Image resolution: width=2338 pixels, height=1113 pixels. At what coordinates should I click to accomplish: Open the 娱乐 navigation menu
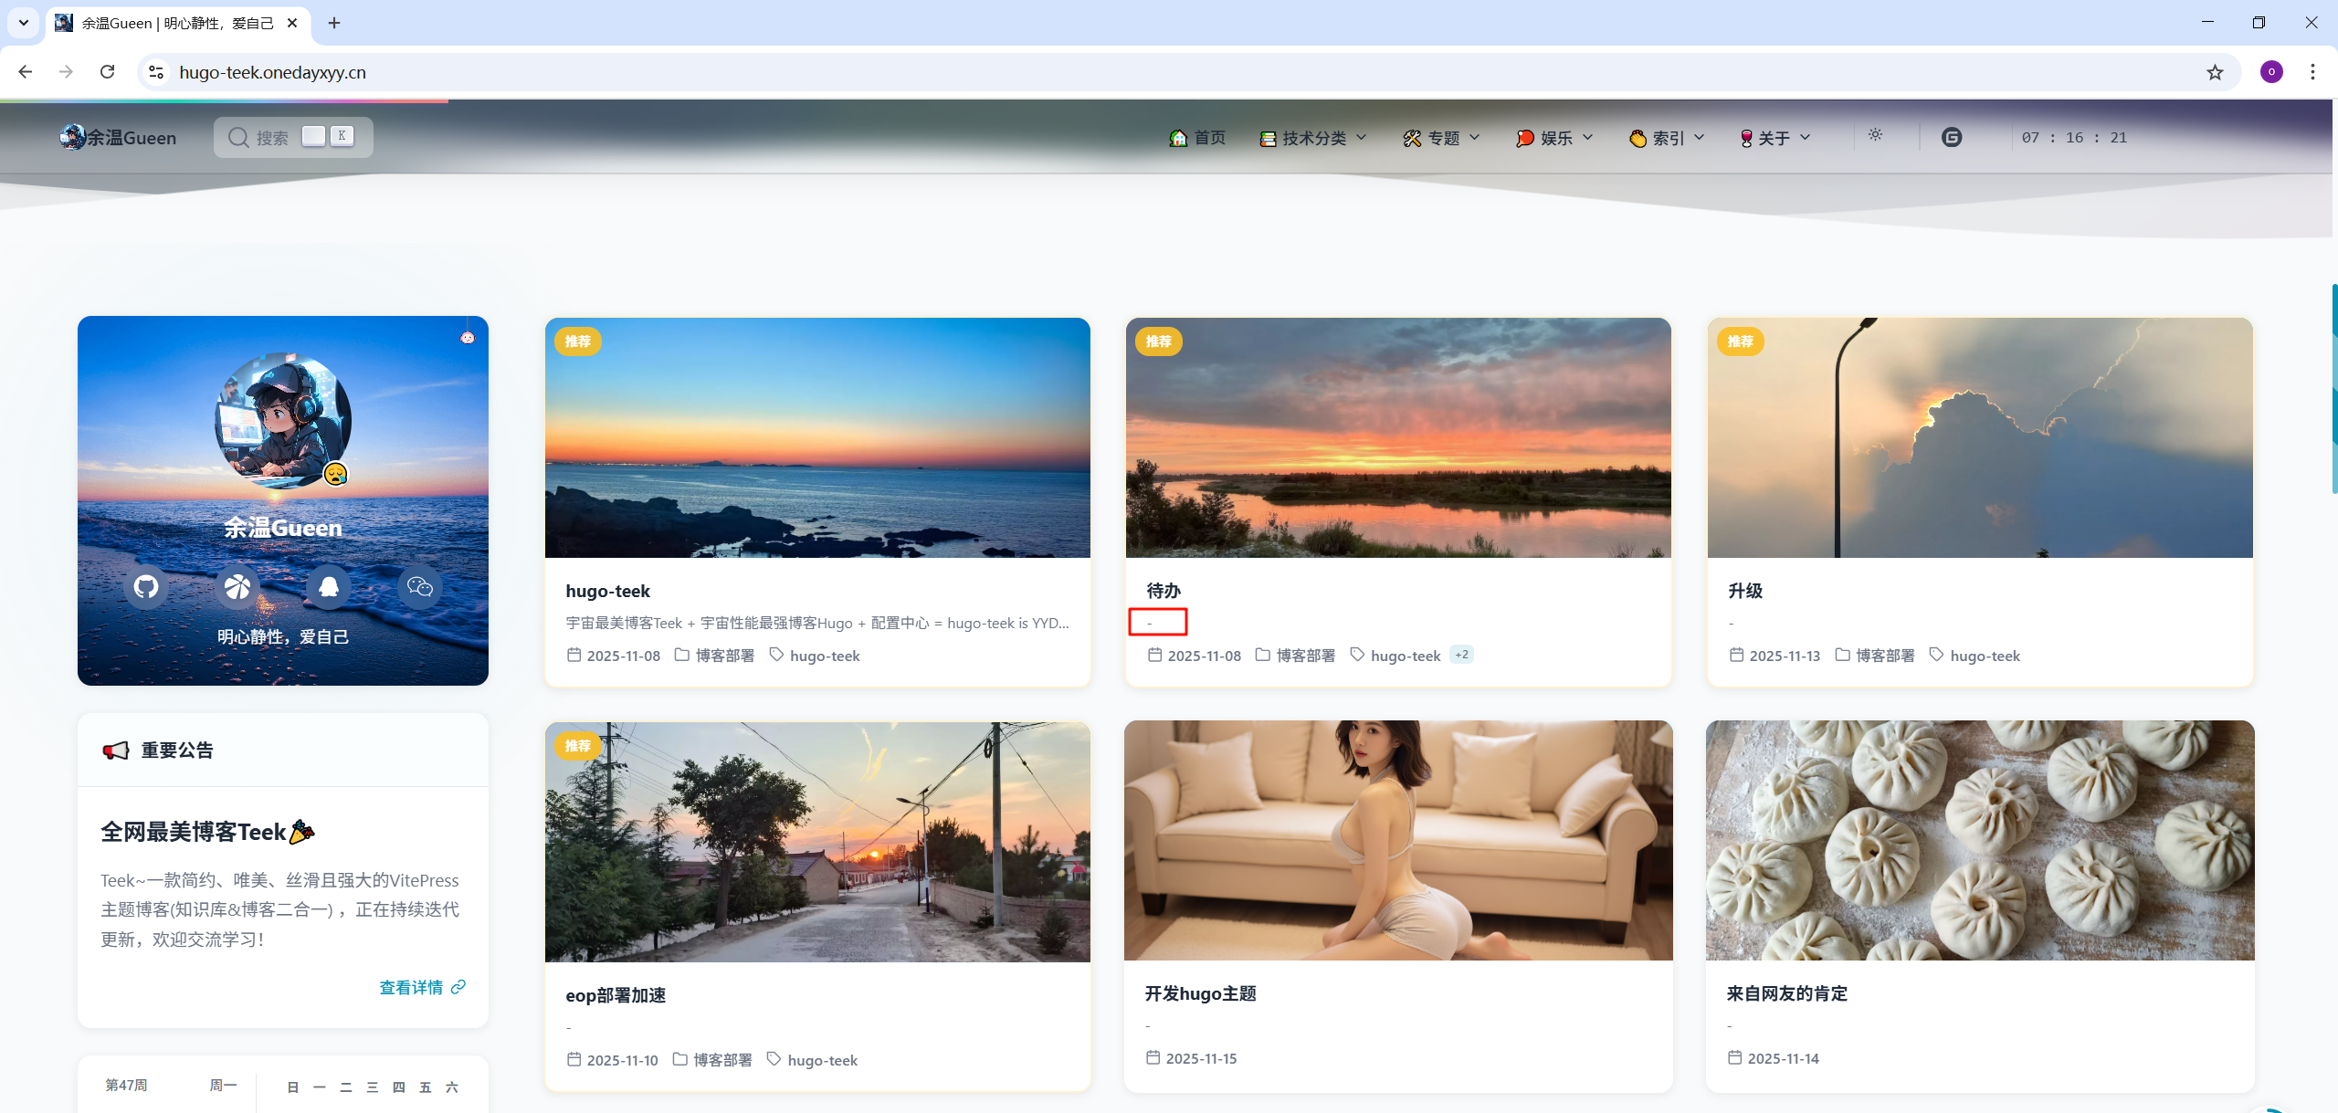click(x=1554, y=138)
